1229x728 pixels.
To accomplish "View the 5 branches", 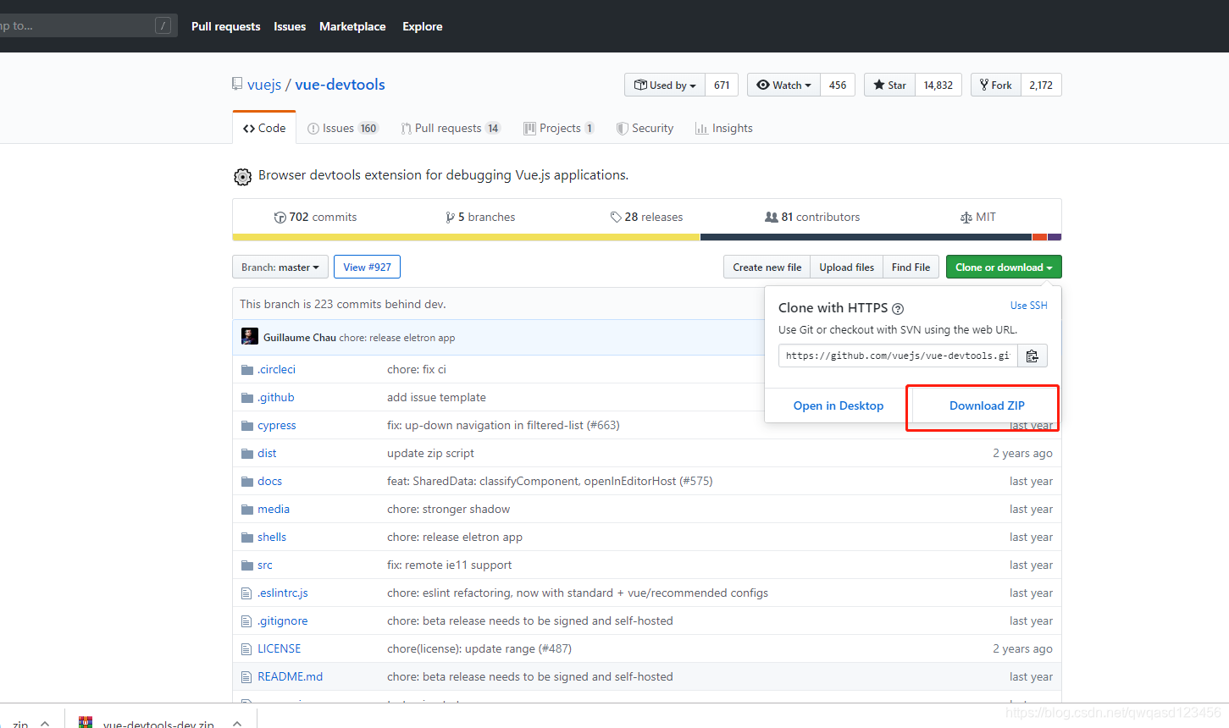I will (x=480, y=217).
